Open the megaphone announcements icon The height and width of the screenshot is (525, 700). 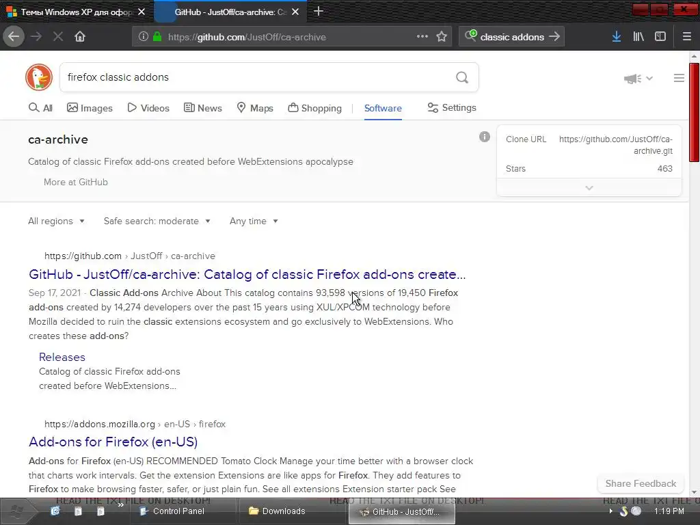click(x=632, y=79)
